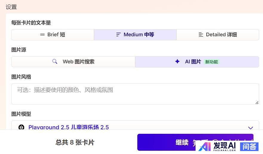
Task: Open the 图片模型 Playground 2.5 dropdown
Action: click(135, 125)
